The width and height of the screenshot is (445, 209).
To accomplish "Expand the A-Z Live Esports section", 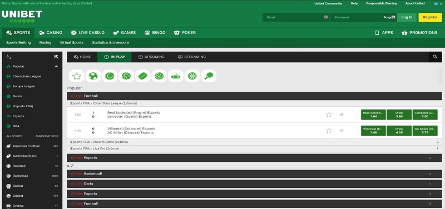I will pyautogui.click(x=254, y=193).
